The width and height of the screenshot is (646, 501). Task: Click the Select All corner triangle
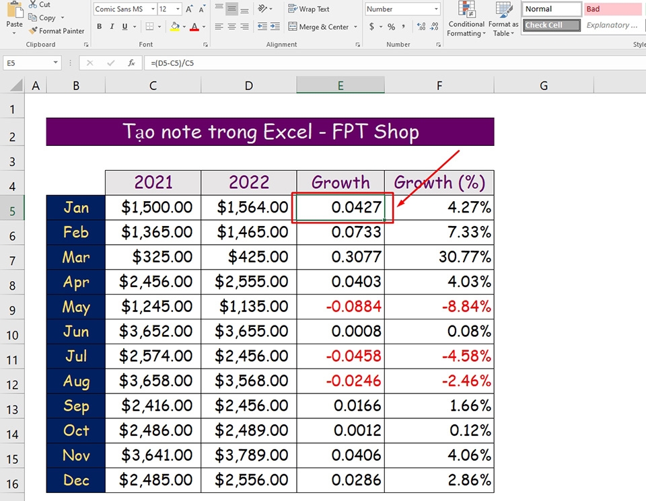point(15,85)
